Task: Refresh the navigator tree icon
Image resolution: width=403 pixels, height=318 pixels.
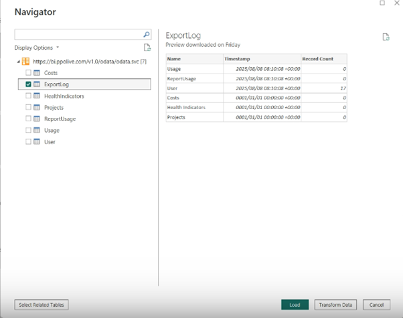Action: 147,48
